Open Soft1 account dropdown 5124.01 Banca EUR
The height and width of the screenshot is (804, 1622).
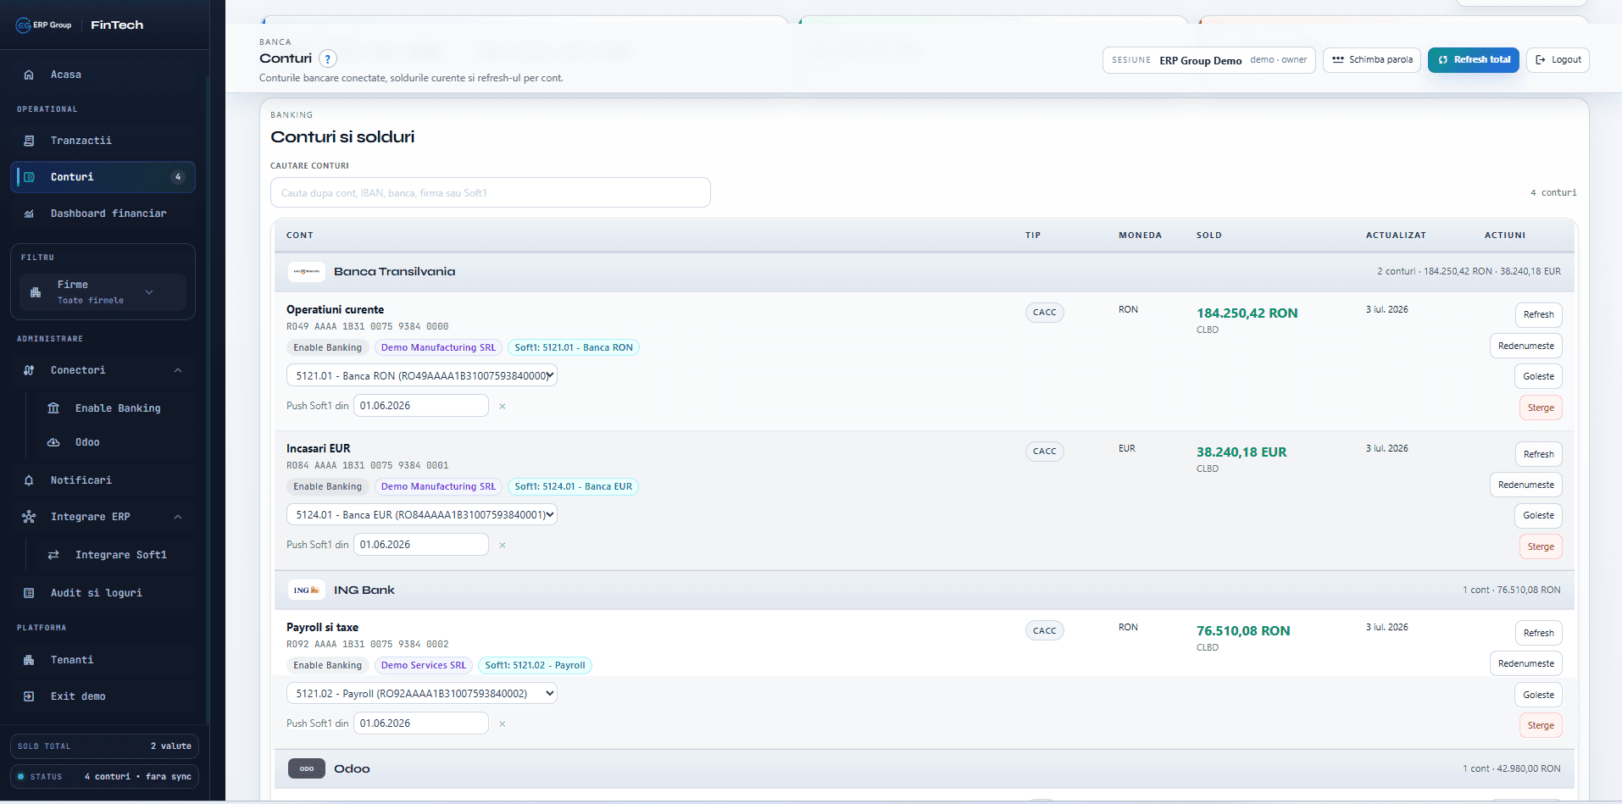pyautogui.click(x=422, y=514)
